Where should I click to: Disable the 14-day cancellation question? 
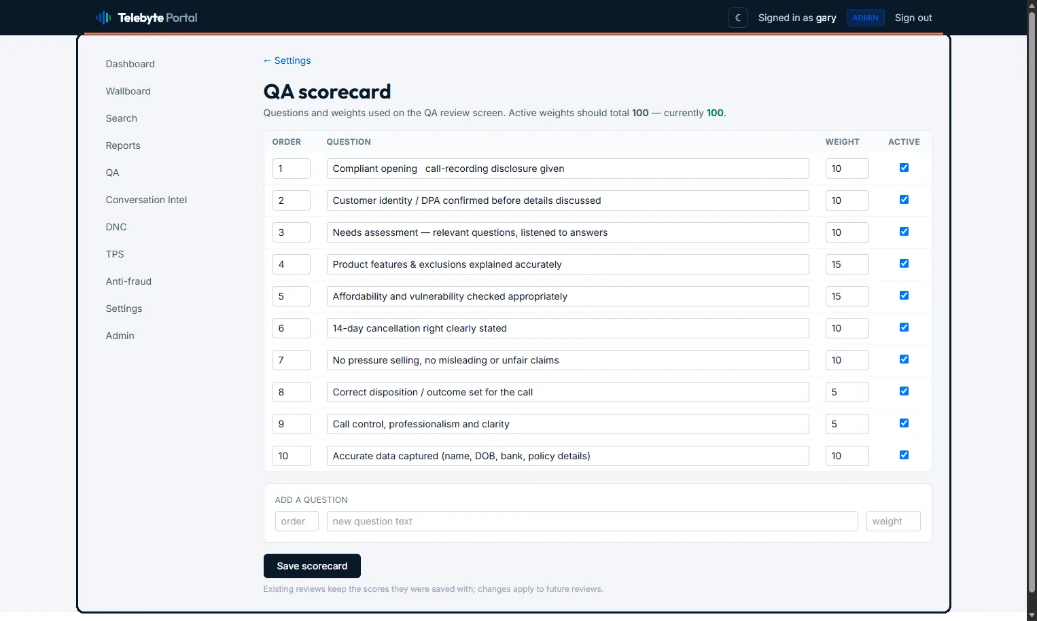click(904, 327)
